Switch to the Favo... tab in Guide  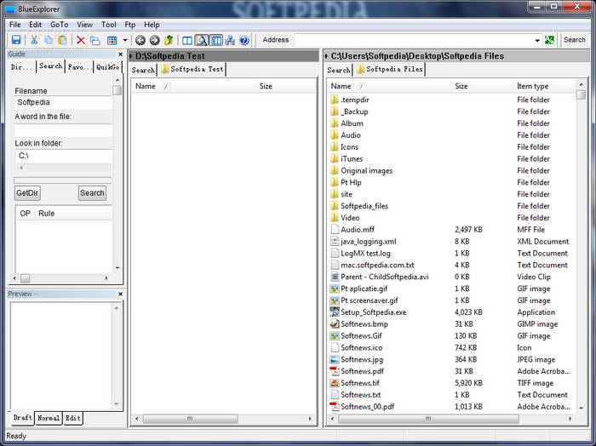click(x=79, y=66)
